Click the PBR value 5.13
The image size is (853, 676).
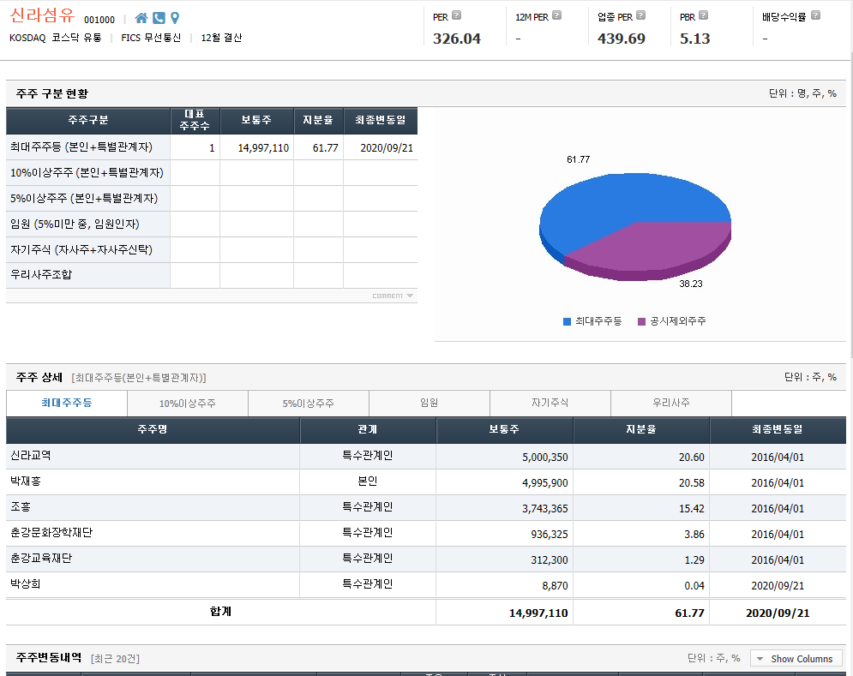click(695, 39)
